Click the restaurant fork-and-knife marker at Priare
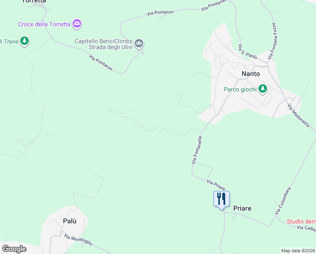Screen dimensions: 316x254 coord(221,200)
